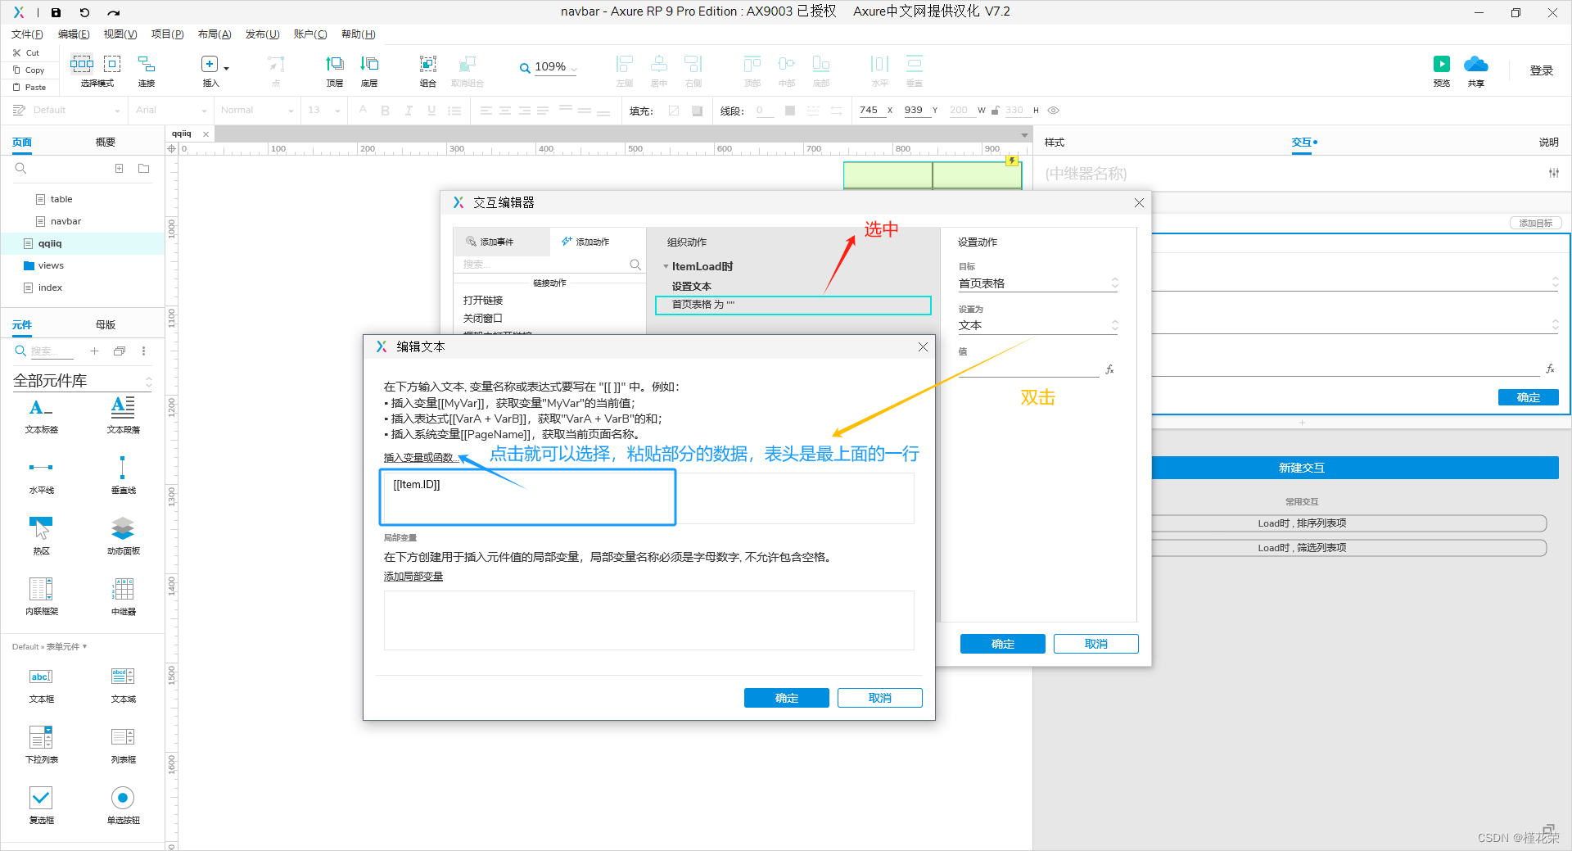Viewport: 1572px width, 851px height.
Task: Confirm with 确定 in 编辑文本 dialog
Action: click(x=786, y=698)
